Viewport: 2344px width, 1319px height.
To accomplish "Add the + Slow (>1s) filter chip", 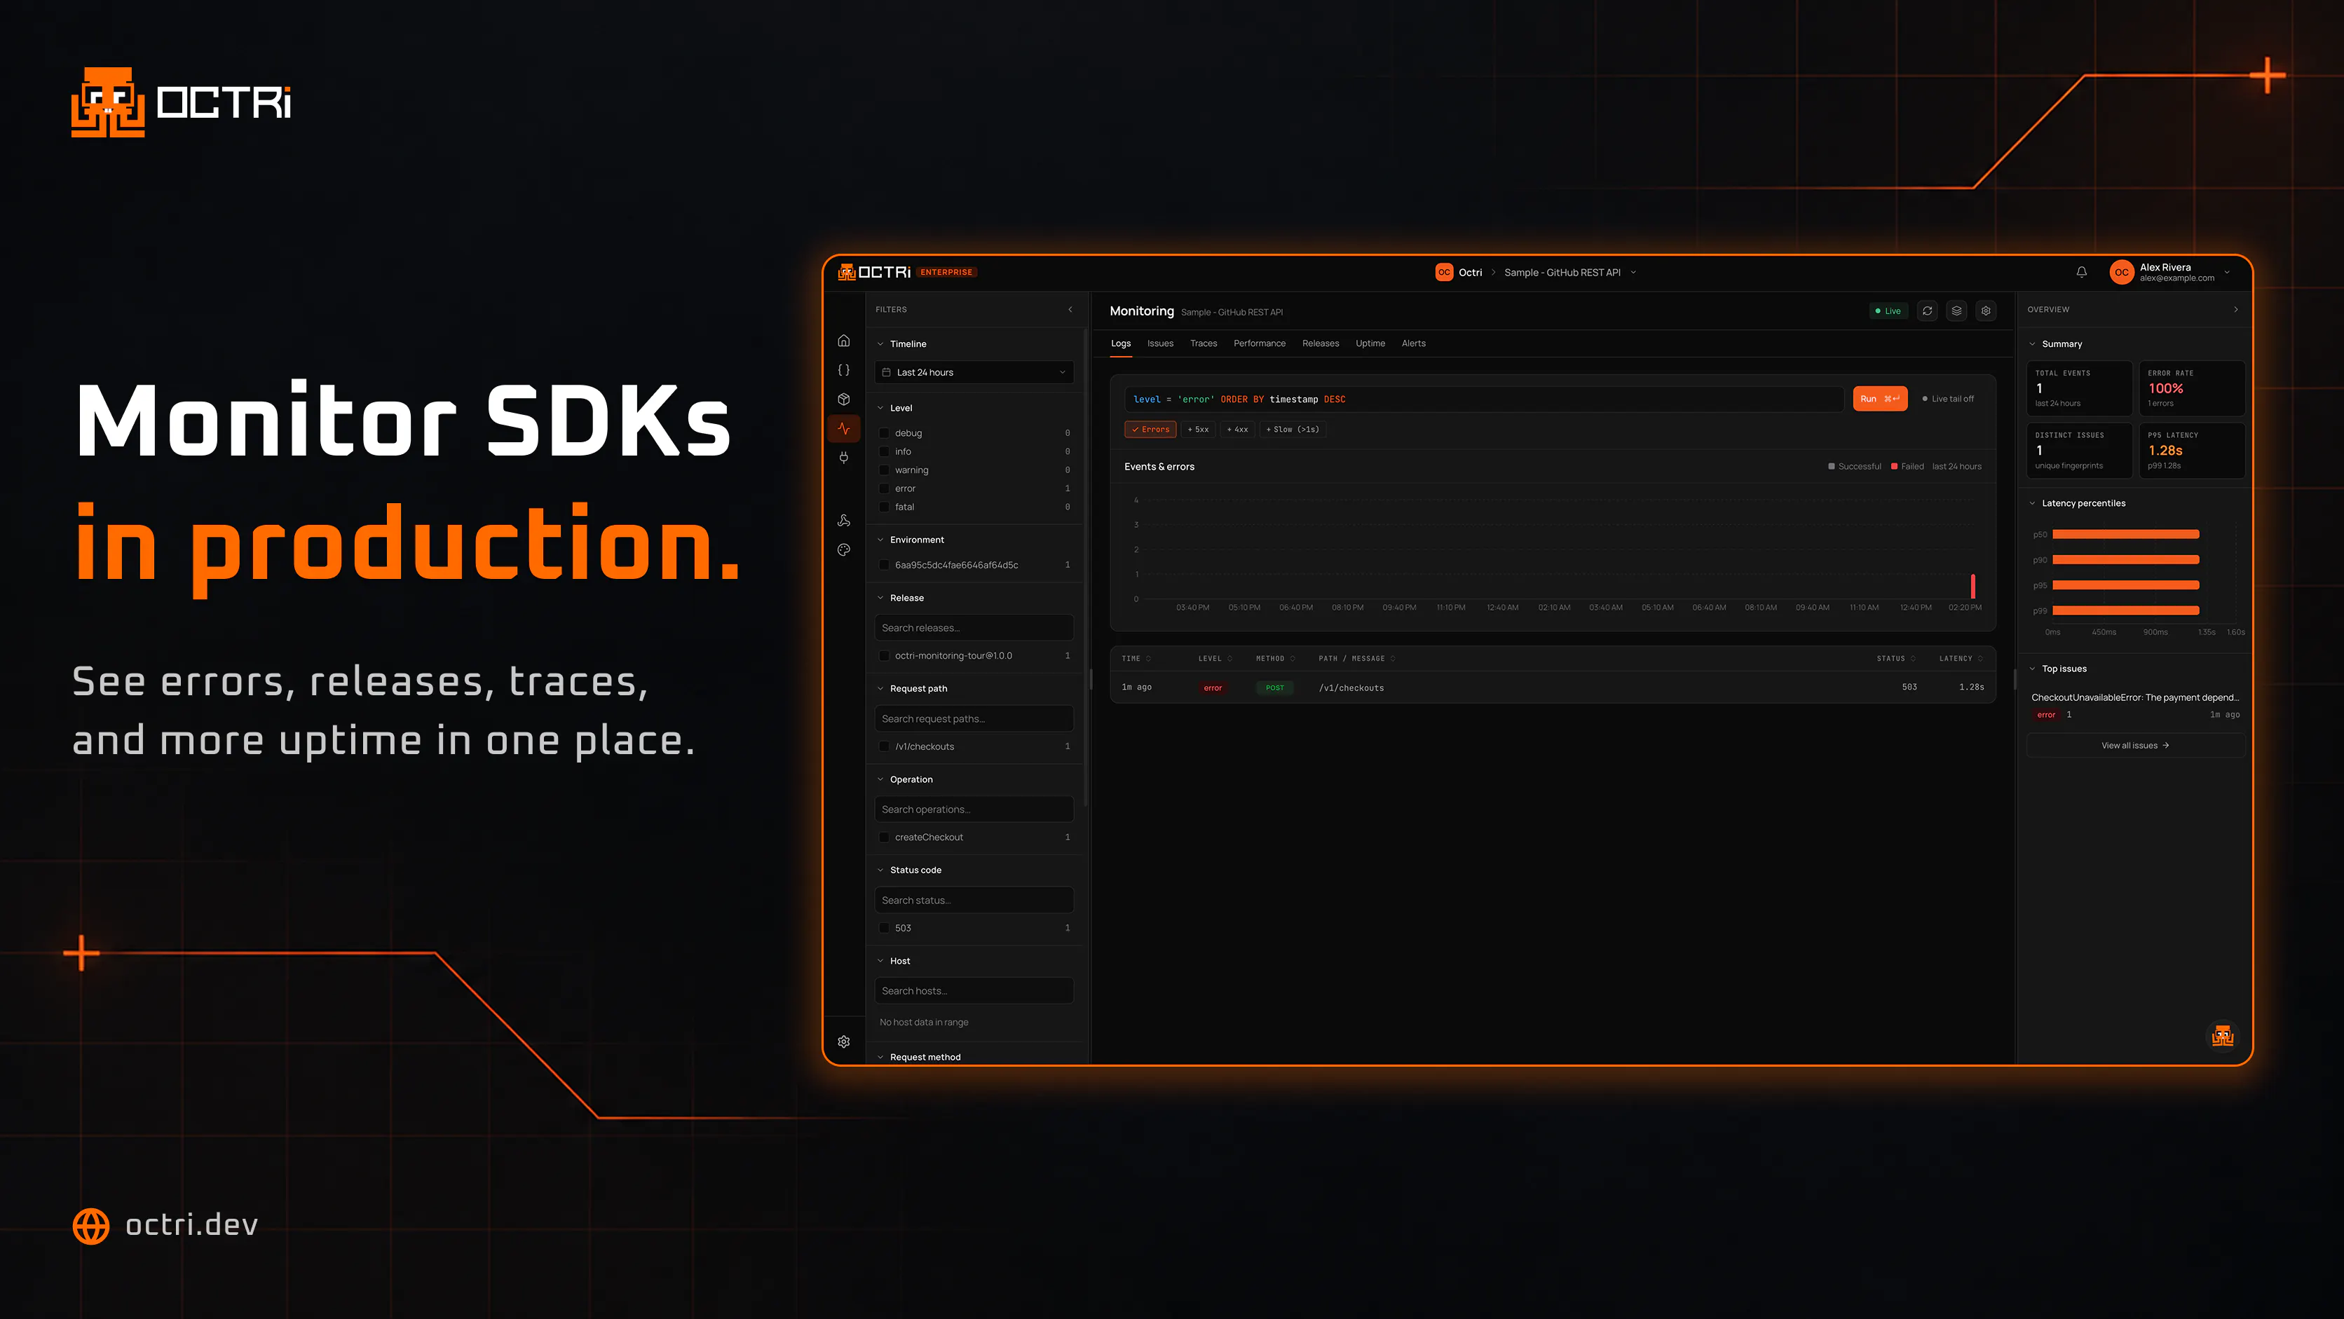I will tap(1292, 430).
